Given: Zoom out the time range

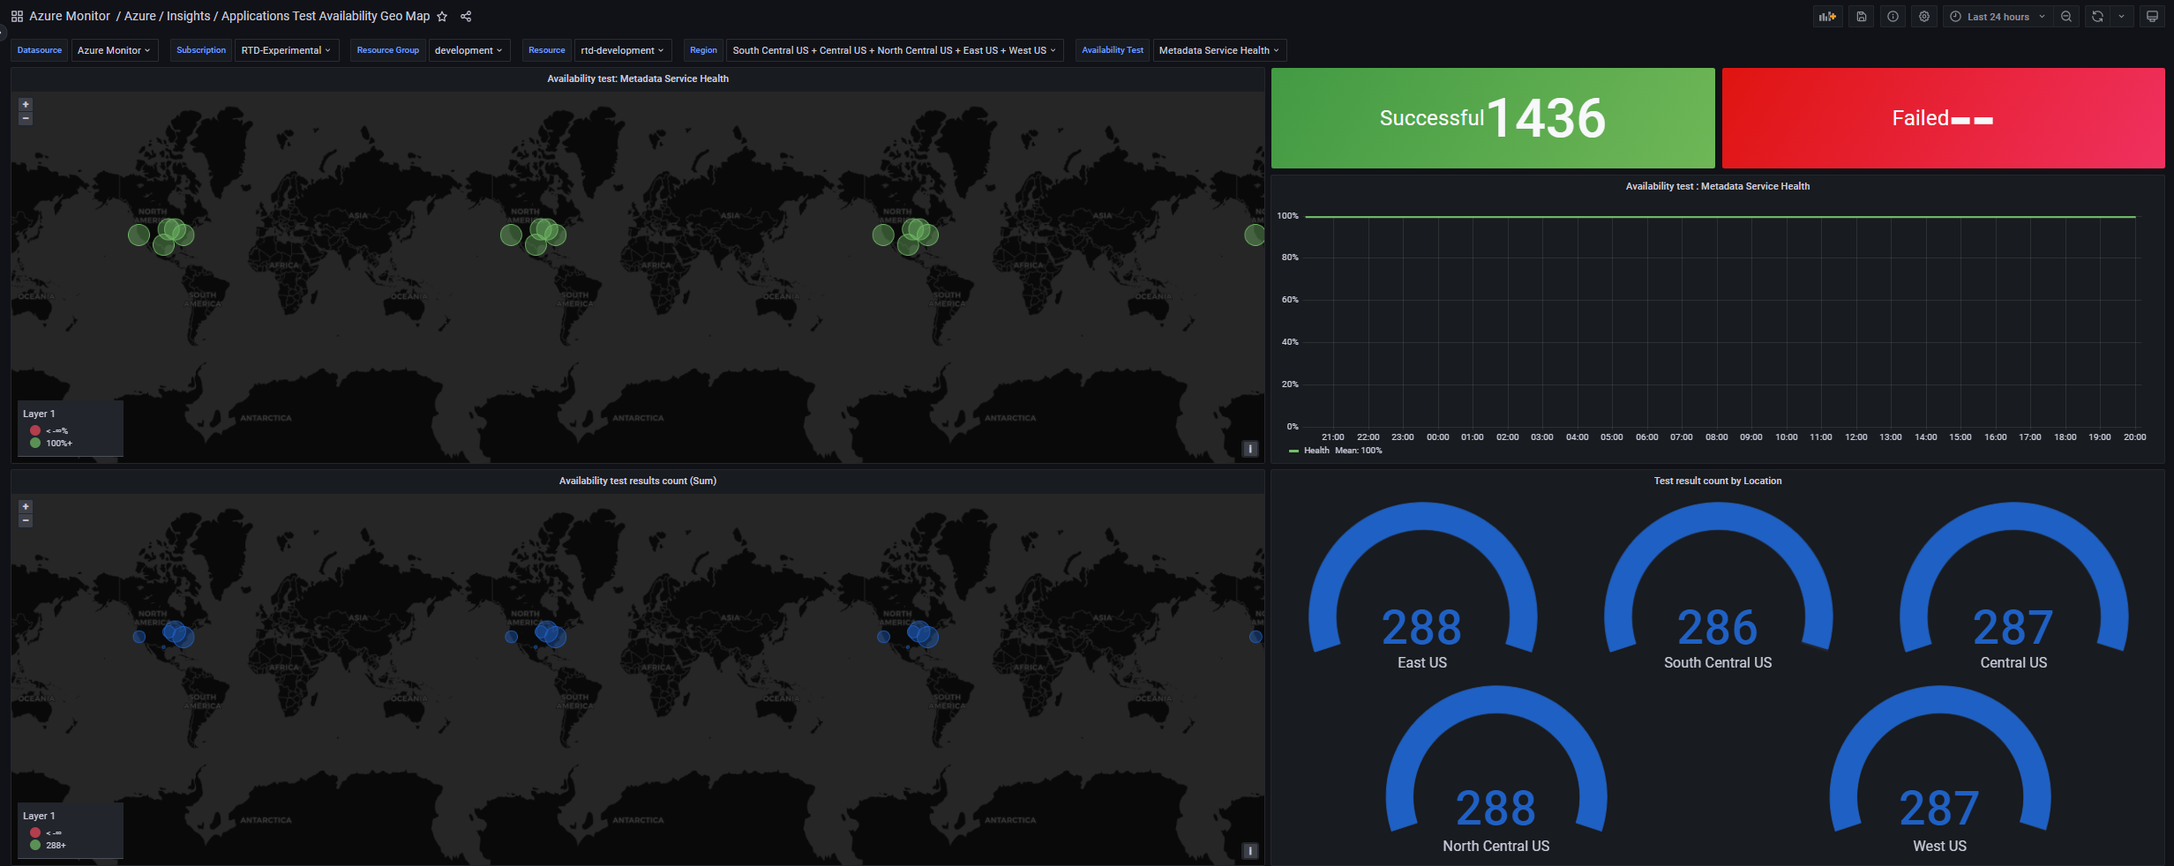Looking at the screenshot, I should pos(2066,17).
